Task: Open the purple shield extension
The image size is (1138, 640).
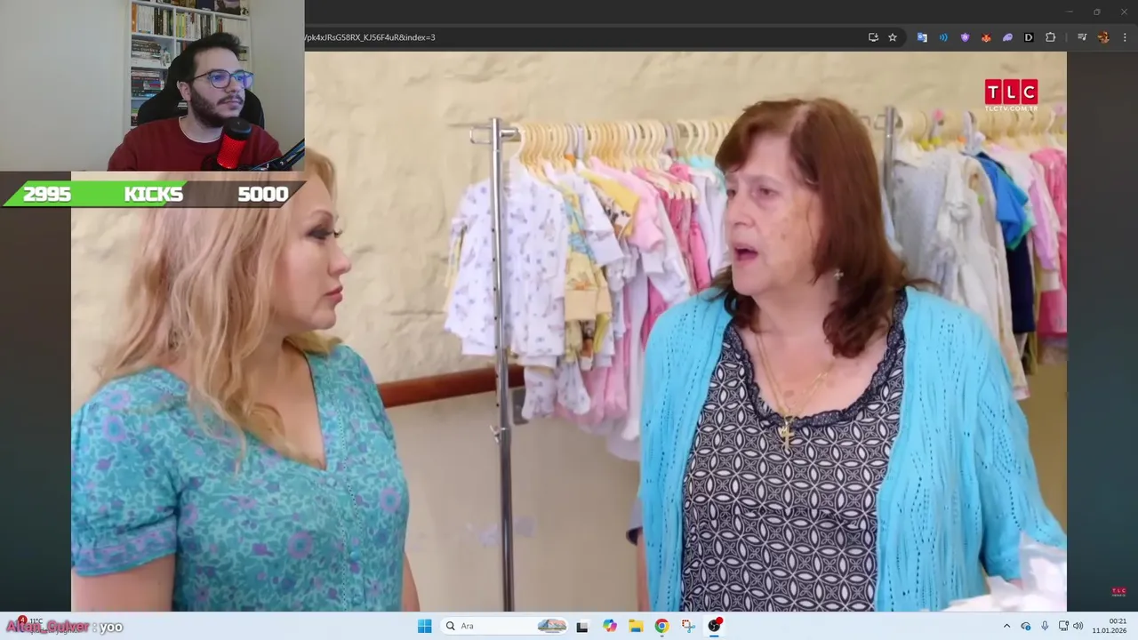Action: [965, 37]
